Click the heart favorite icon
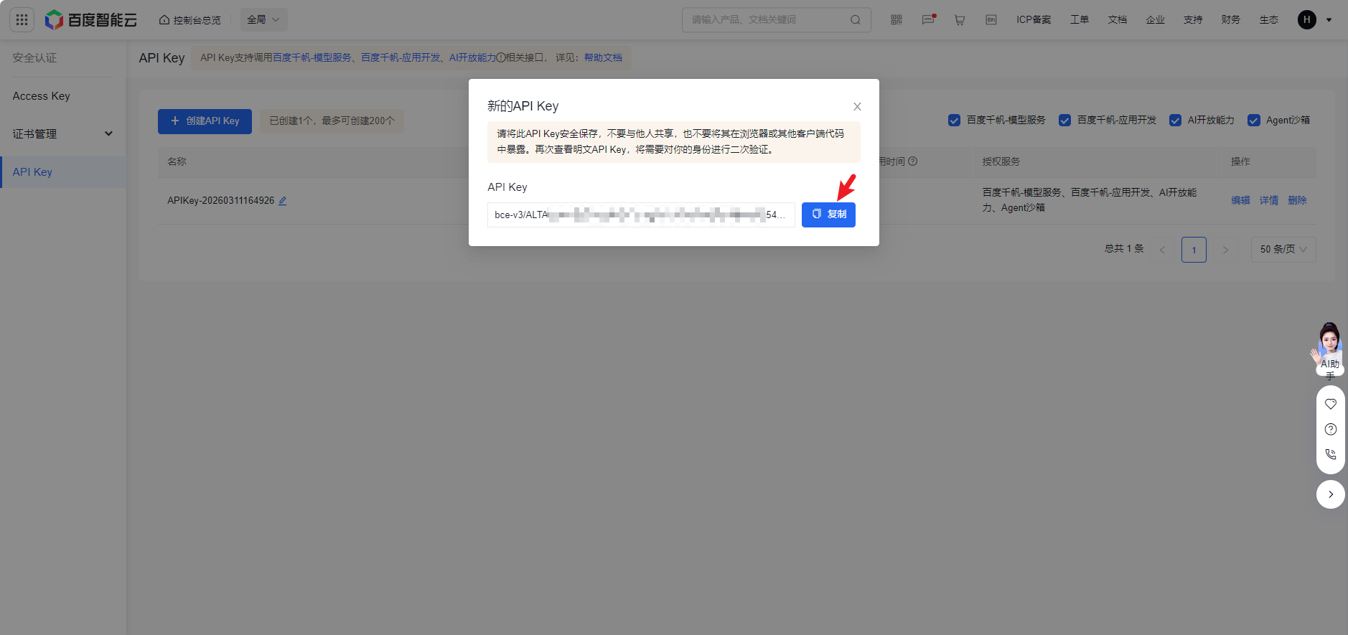 (x=1331, y=404)
